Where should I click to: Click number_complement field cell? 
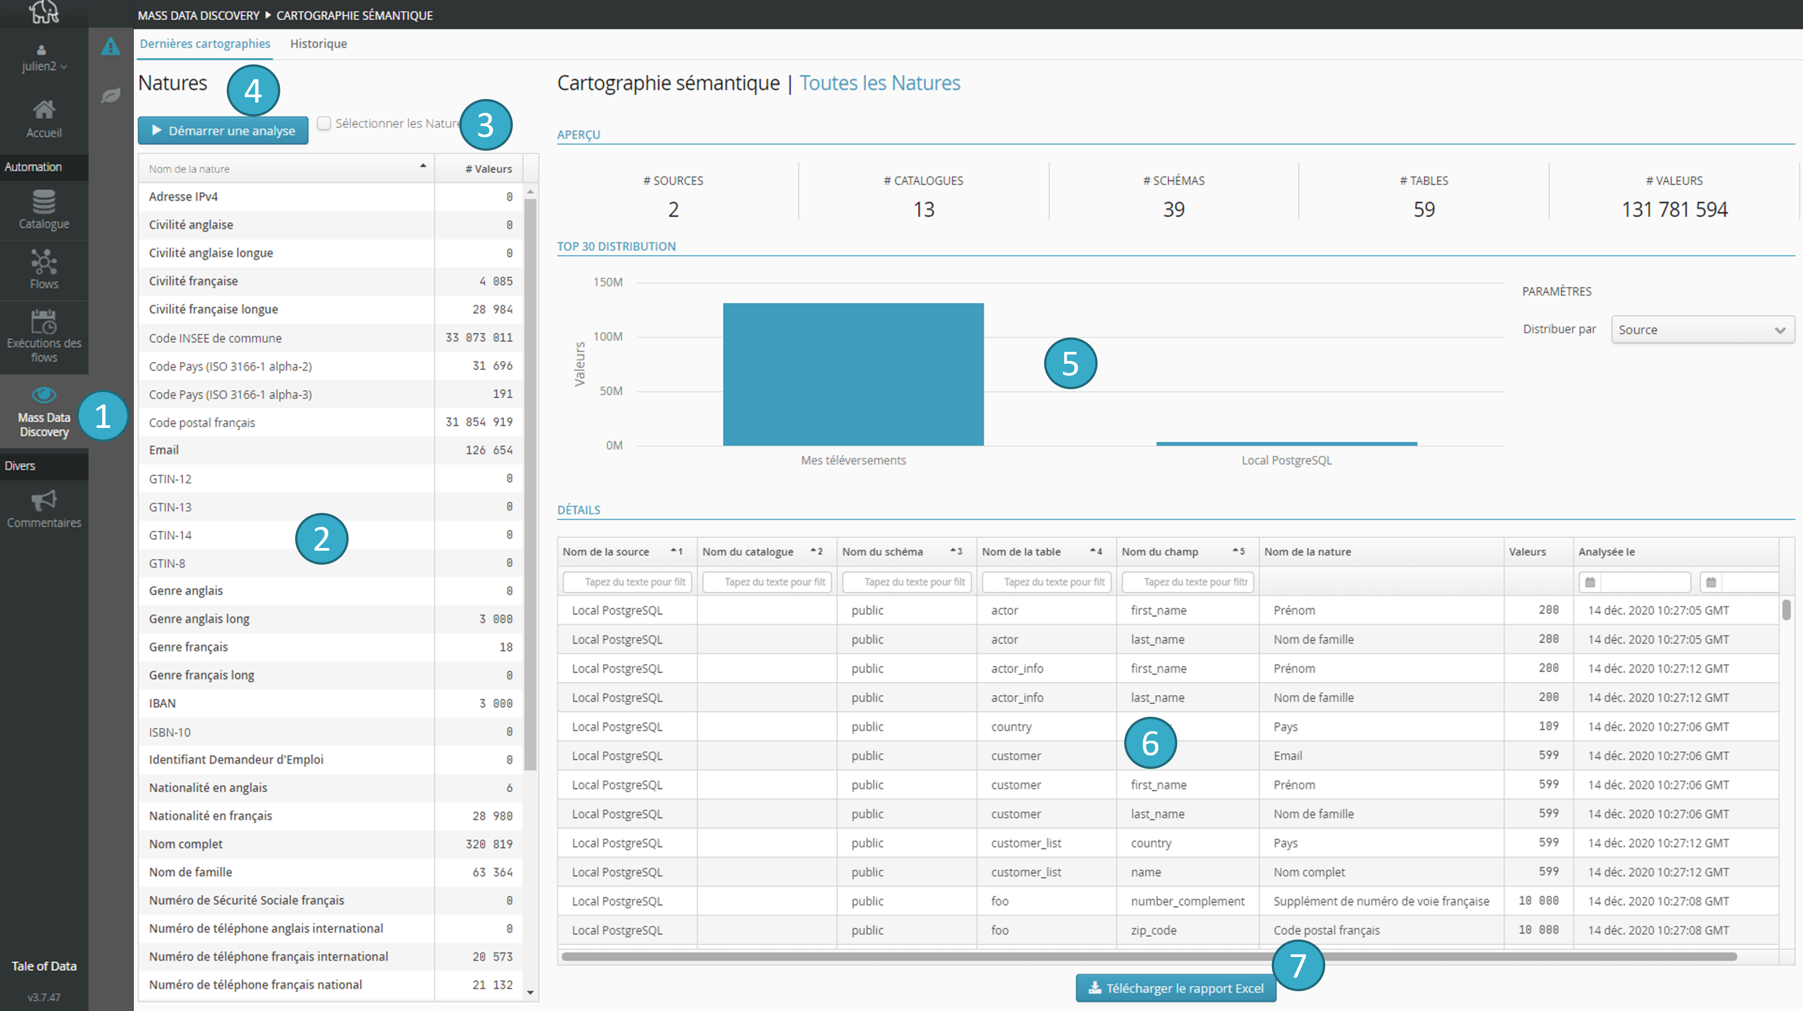pyautogui.click(x=1188, y=901)
